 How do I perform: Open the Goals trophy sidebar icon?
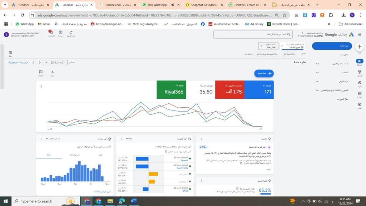point(360,72)
